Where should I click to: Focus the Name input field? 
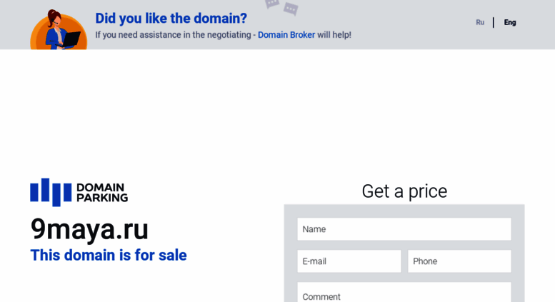click(x=404, y=229)
